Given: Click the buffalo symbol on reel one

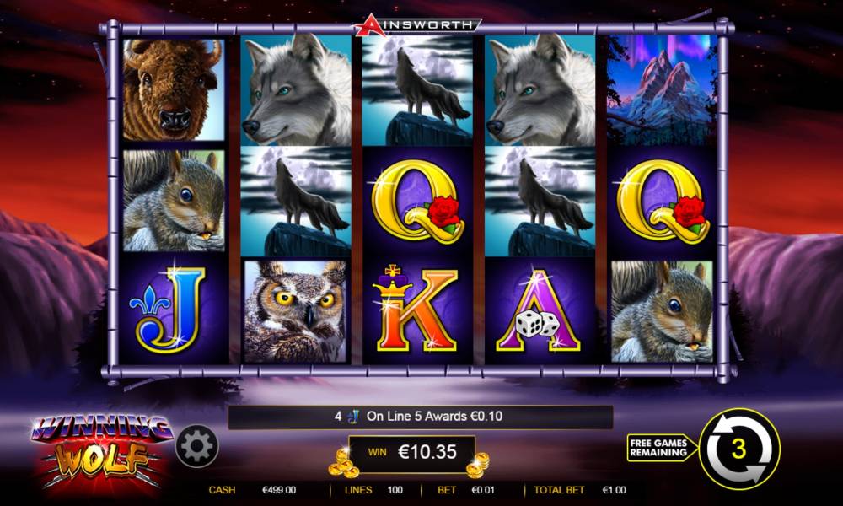Looking at the screenshot, I should click(x=173, y=89).
